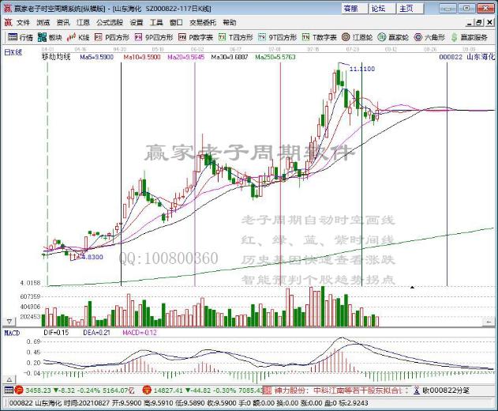The height and width of the screenshot is (411, 498).
Task: Click the small dash button right of volume panel
Action: pyautogui.click(x=488, y=322)
